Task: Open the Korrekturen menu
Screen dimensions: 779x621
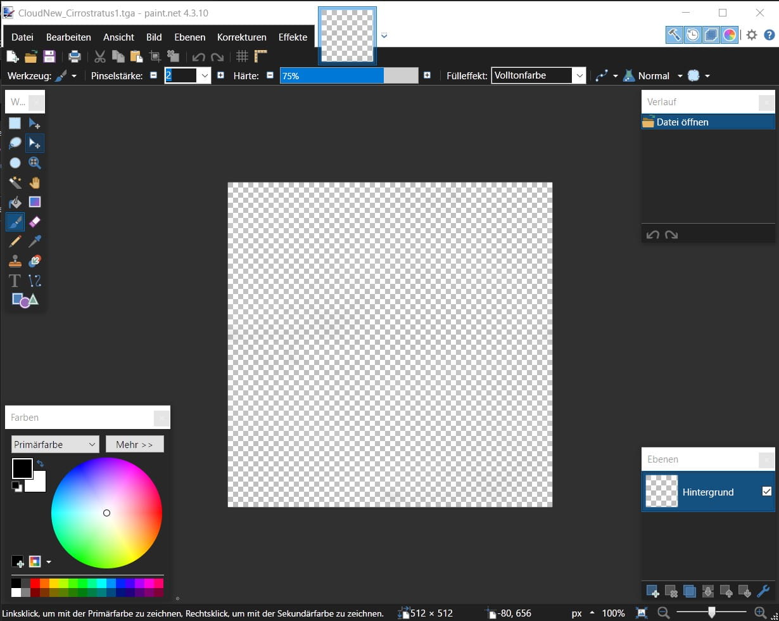Action: tap(241, 37)
